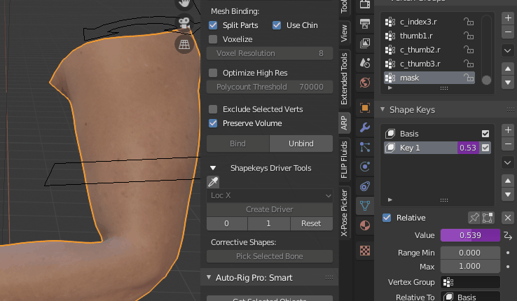
Task: Click the Key 1 value 0.53 slider
Action: tap(468, 148)
